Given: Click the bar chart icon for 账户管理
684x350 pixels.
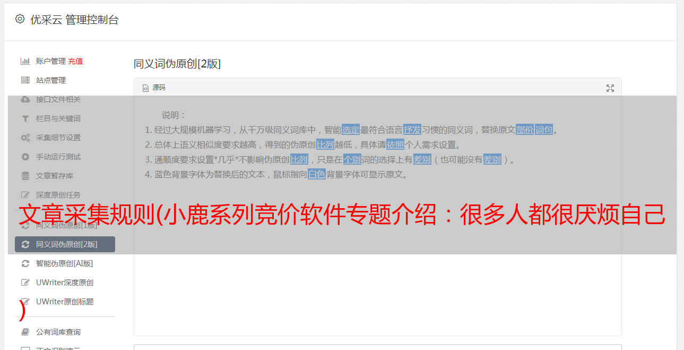Looking at the screenshot, I should 25,61.
